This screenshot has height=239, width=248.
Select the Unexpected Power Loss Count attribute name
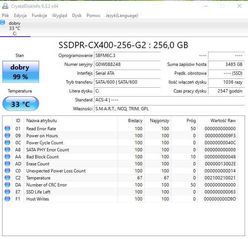pyautogui.click(x=56, y=171)
